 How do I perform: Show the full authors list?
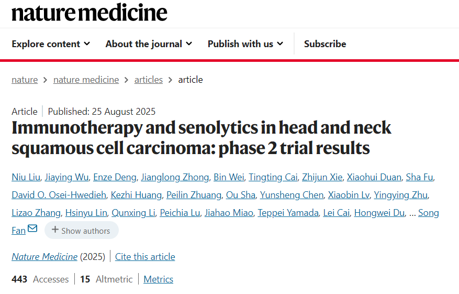pos(82,231)
